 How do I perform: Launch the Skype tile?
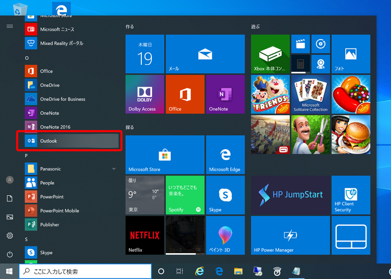tap(226, 195)
